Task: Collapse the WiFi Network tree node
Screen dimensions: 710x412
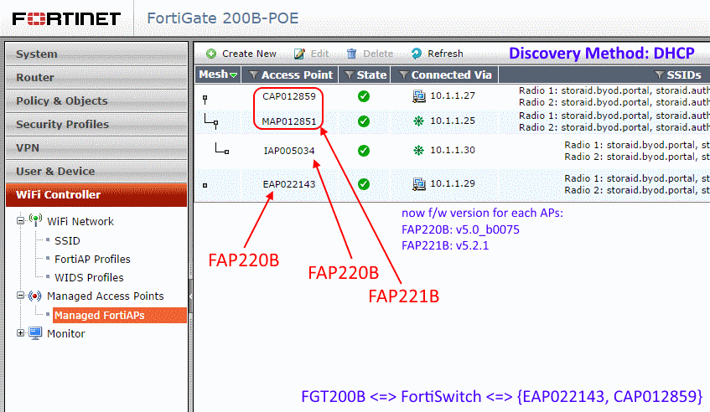Action: click(20, 221)
